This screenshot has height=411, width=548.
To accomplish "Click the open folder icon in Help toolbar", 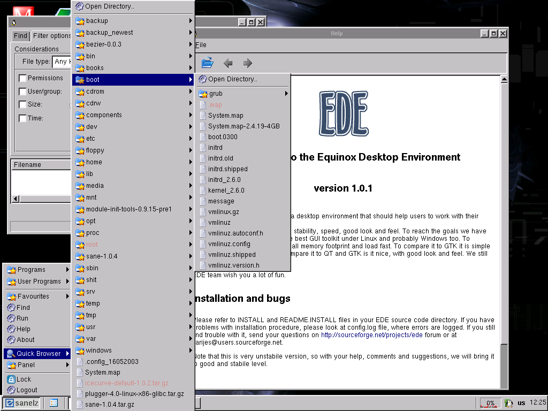I will click(x=207, y=63).
